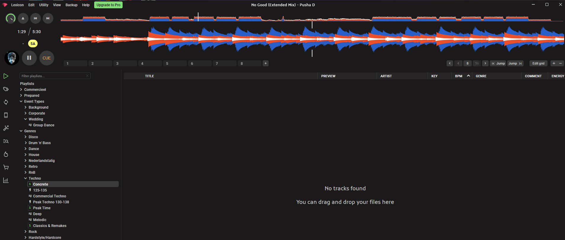
Task: Skip to previous track icon
Action: click(x=36, y=18)
